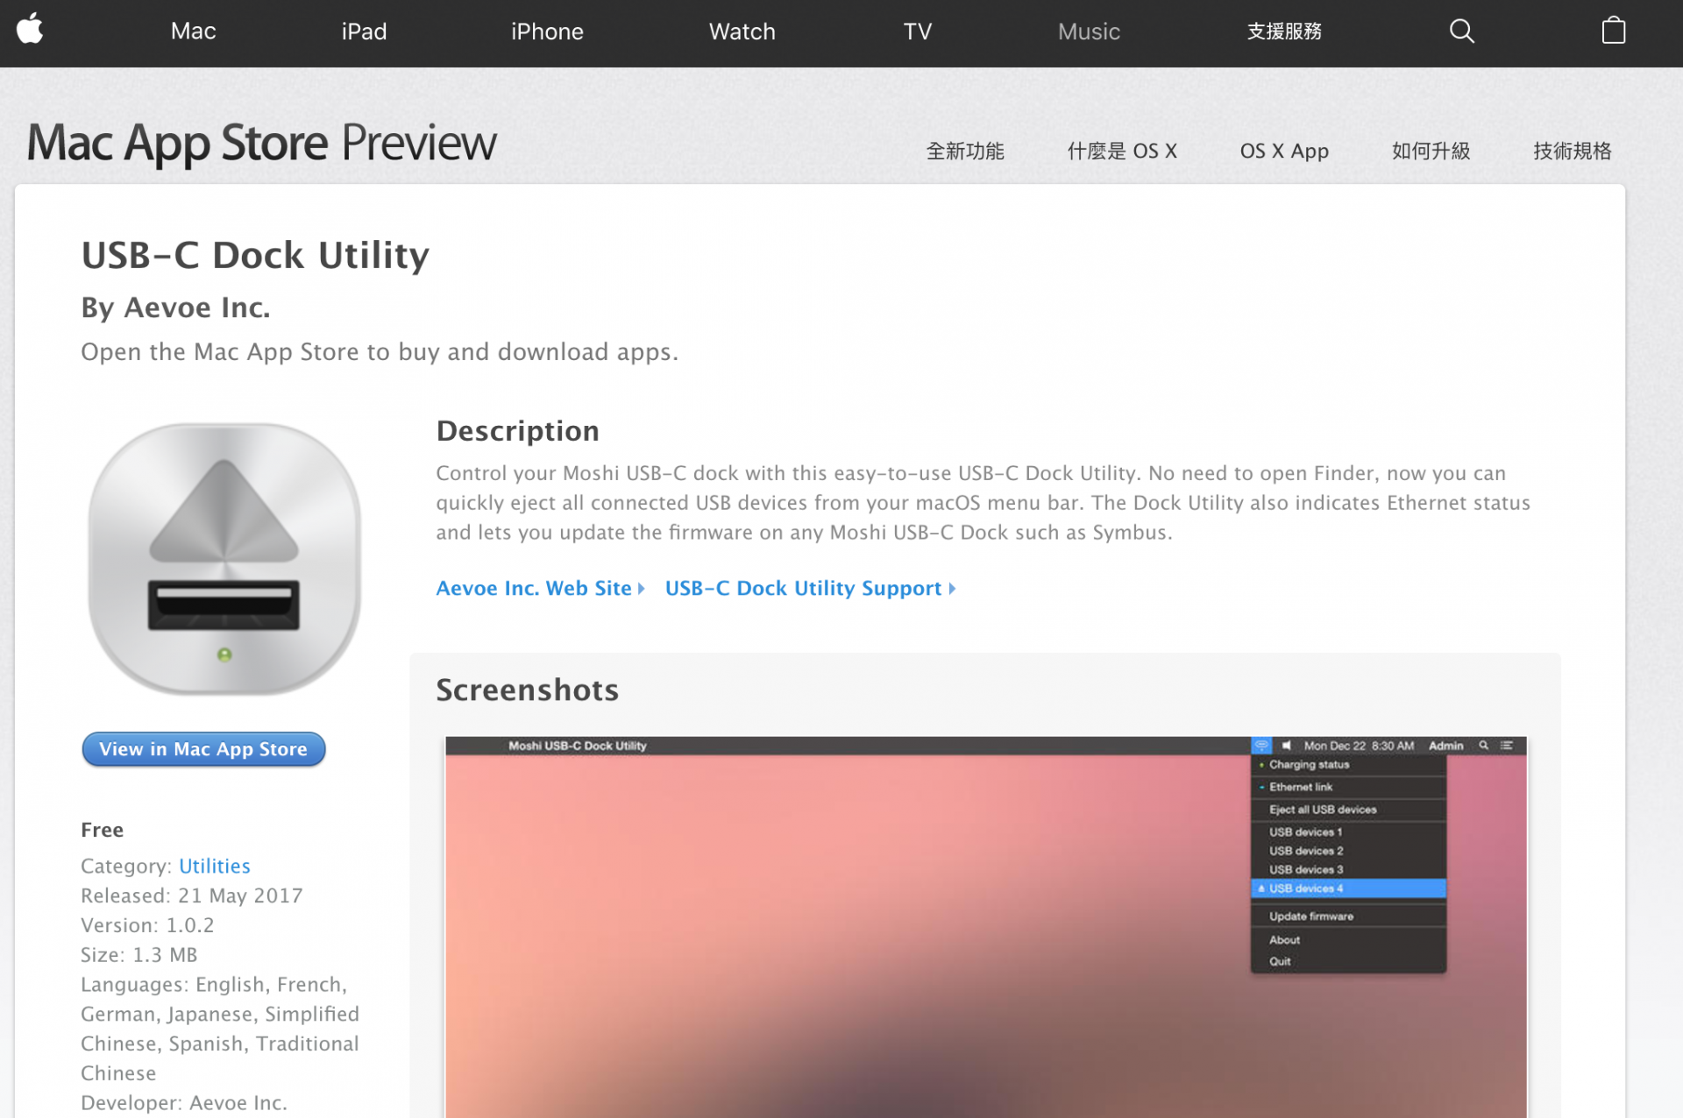Click the Apple logo icon

point(30,30)
